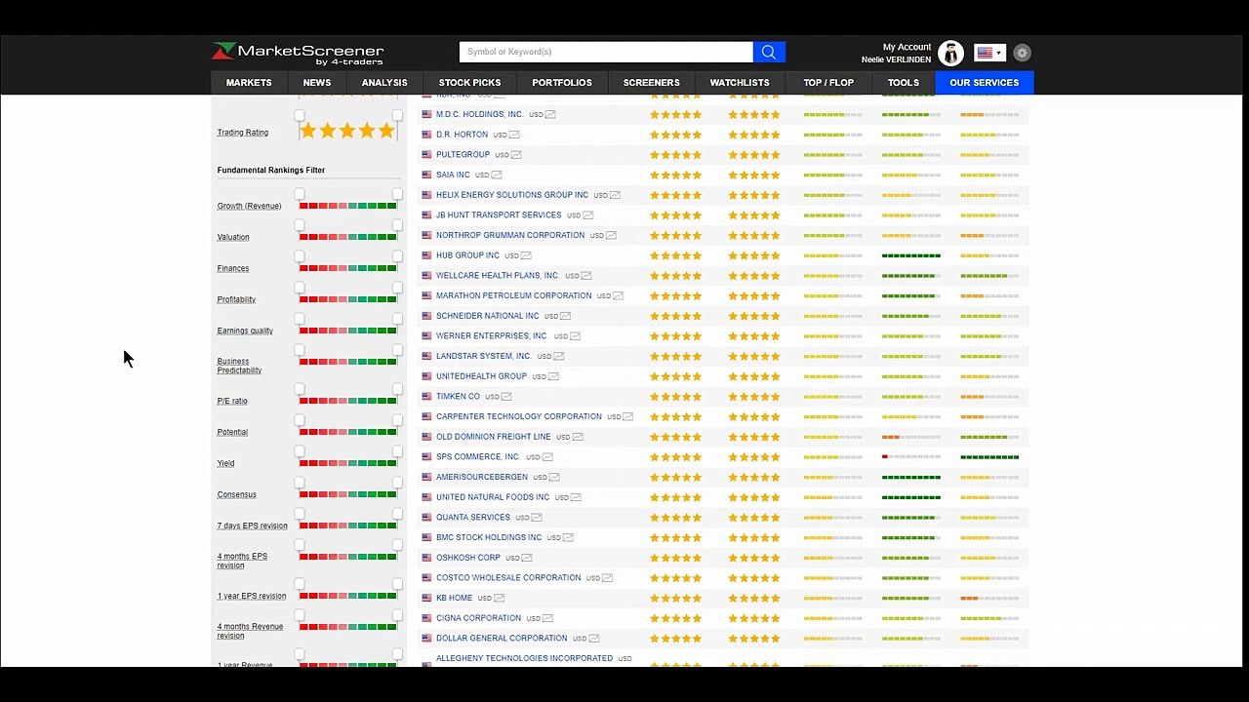Click the 7 days EPS revision label
The image size is (1249, 702).
(x=252, y=526)
